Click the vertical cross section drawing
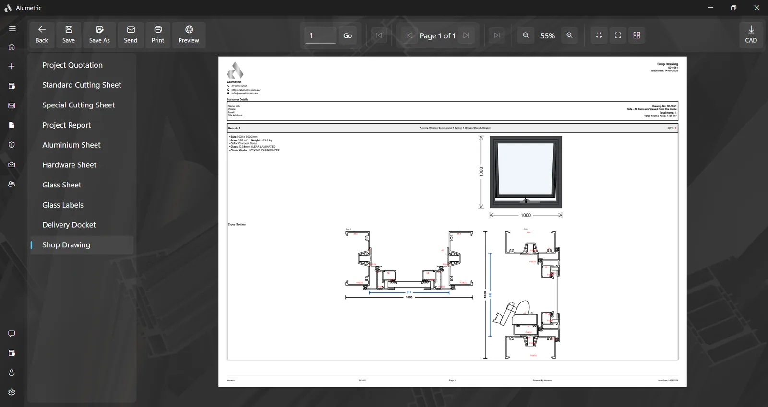Screen dimensions: 768x407 click(x=527, y=294)
